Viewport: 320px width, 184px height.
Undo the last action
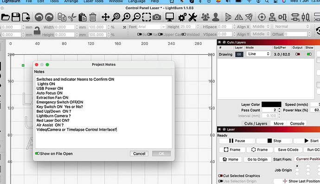tap(39, 17)
